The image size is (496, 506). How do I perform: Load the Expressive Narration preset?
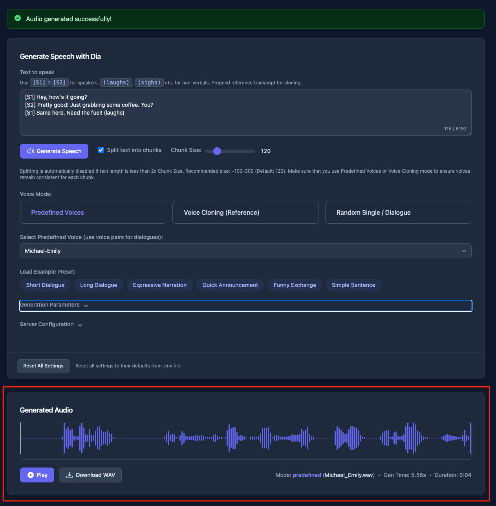click(160, 285)
